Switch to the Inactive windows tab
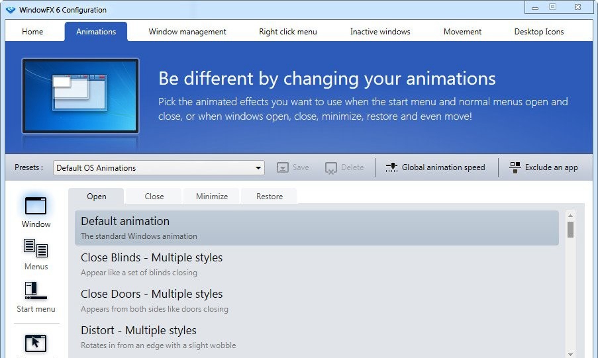Image resolution: width=598 pixels, height=358 pixels. pos(380,32)
